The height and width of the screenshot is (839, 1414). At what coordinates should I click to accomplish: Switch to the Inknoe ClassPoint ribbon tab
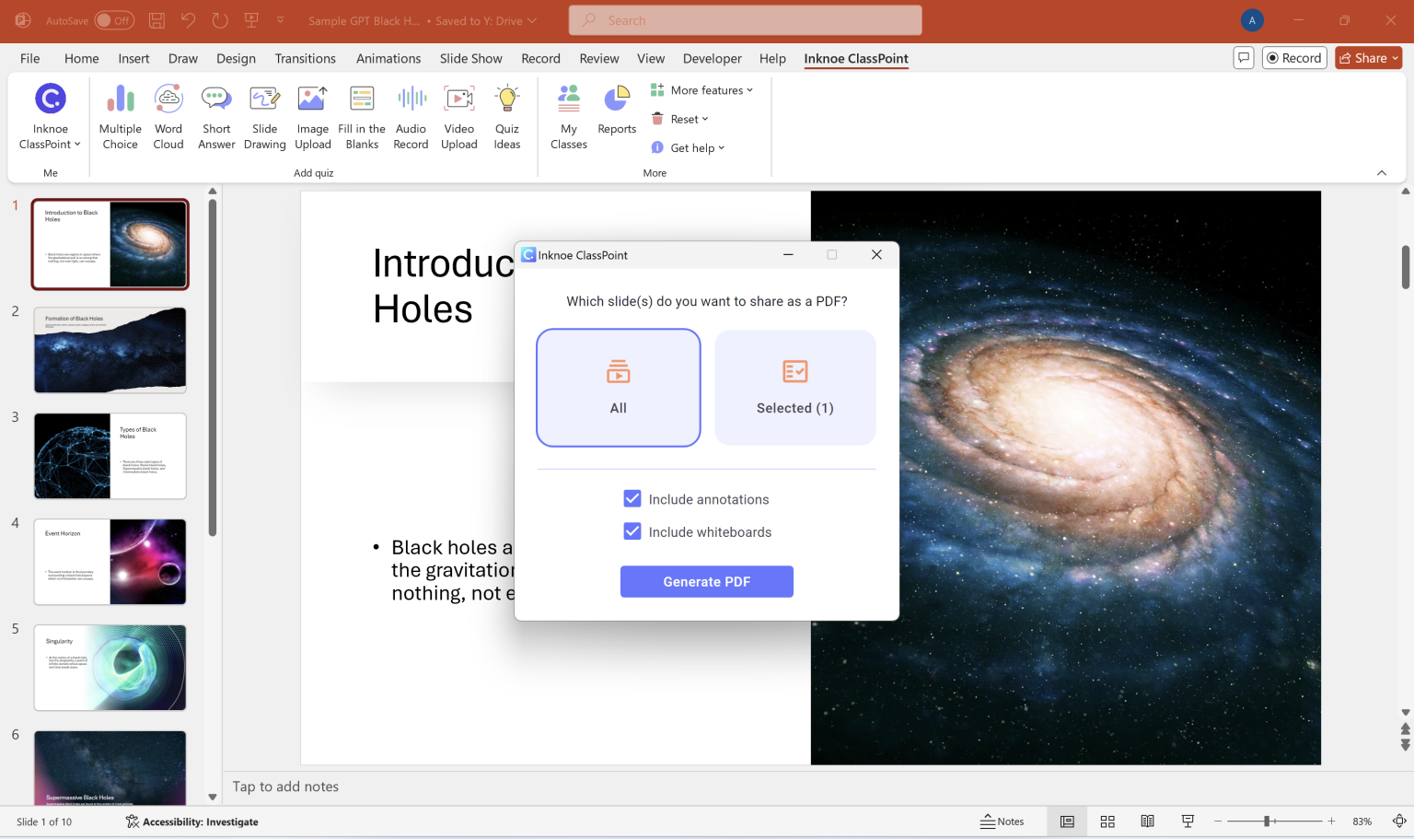click(x=855, y=58)
